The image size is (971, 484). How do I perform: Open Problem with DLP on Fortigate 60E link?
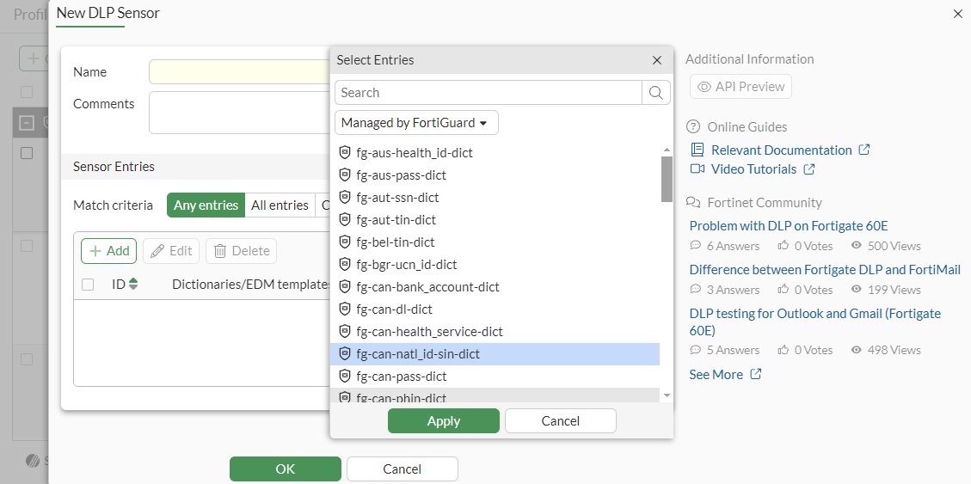pyautogui.click(x=789, y=226)
